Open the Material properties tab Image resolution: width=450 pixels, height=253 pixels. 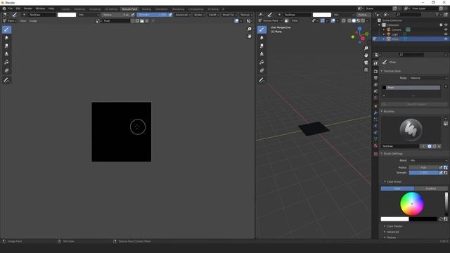coord(375,145)
